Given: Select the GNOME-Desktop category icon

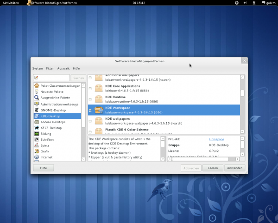Looking at the screenshot, I should (36, 110).
